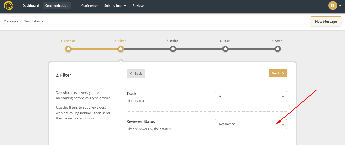The width and height of the screenshot is (345, 145).
Task: Expand the Templates submenu
Action: [x=34, y=21]
